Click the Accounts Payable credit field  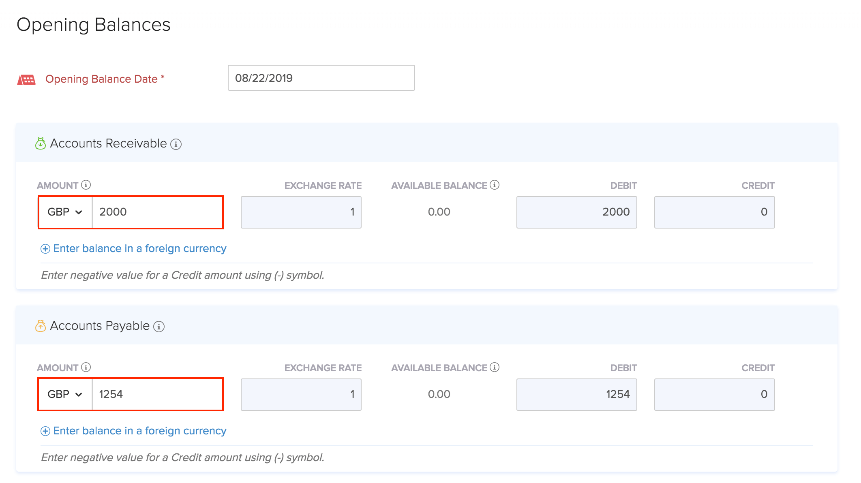point(714,394)
